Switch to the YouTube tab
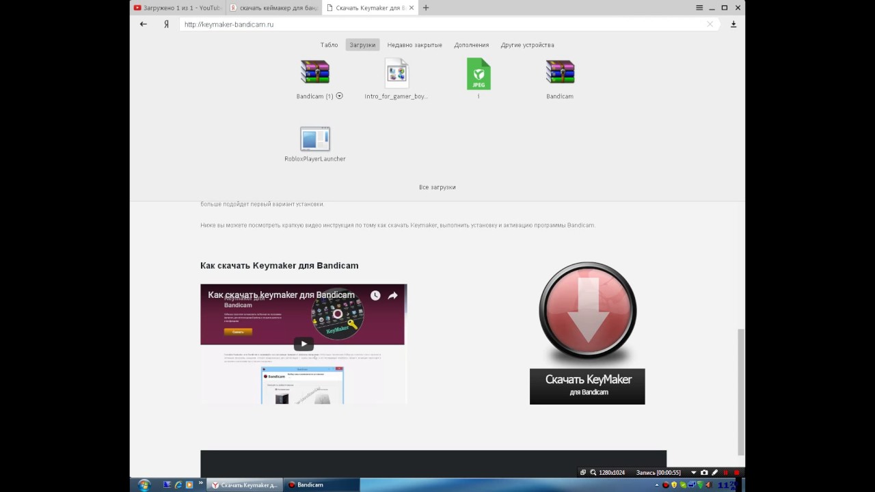 pyautogui.click(x=177, y=8)
